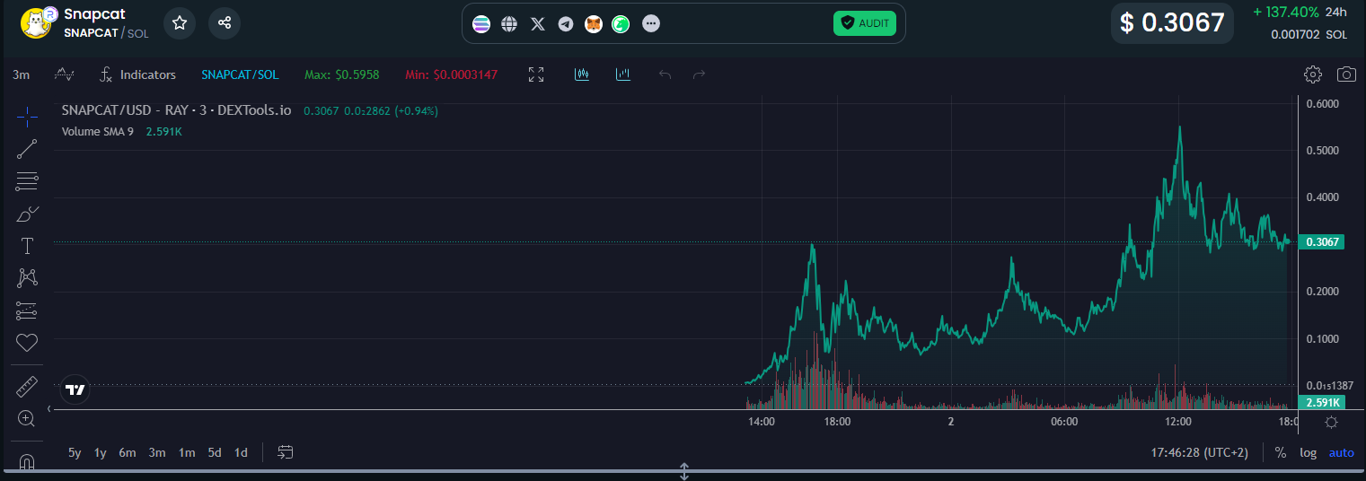Open the Solana explorer icon link
The width and height of the screenshot is (1366, 481).
coord(481,24)
